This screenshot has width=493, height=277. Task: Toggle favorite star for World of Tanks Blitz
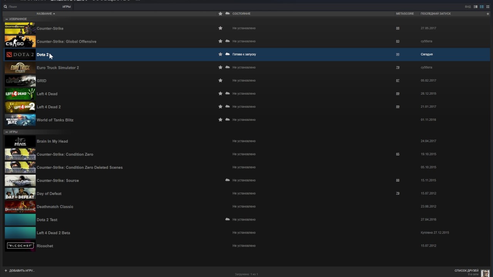[220, 120]
